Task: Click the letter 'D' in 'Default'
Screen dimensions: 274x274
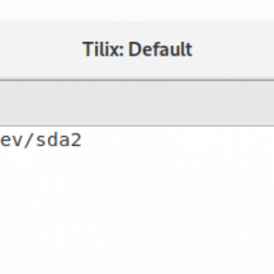Action: 135,49
